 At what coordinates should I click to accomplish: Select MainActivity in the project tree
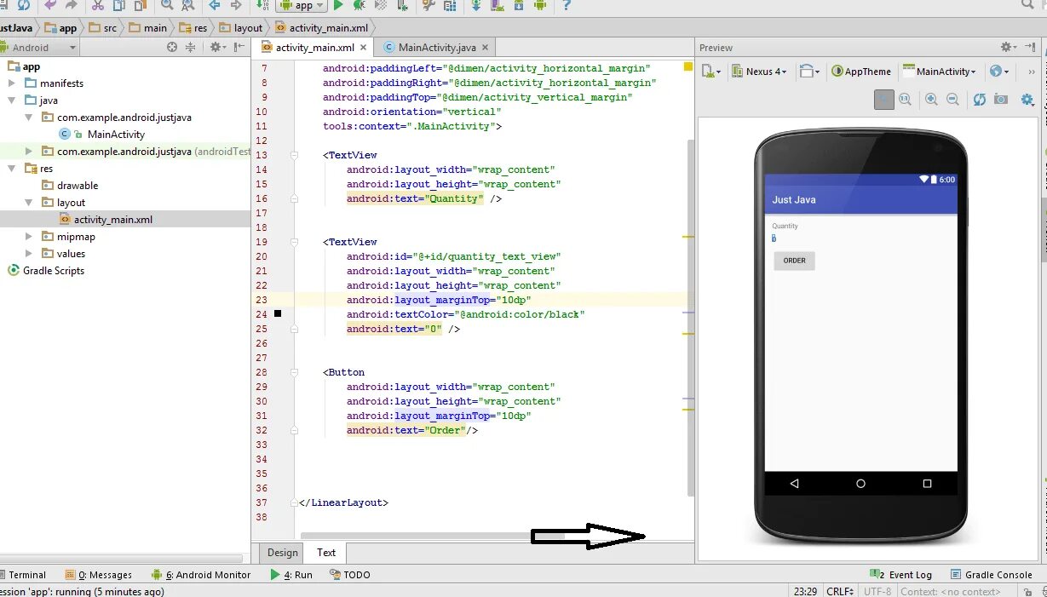point(101,135)
